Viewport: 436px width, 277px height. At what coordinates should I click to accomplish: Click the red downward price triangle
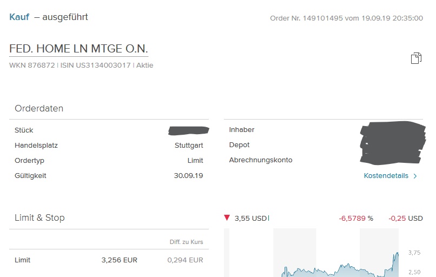click(x=227, y=218)
